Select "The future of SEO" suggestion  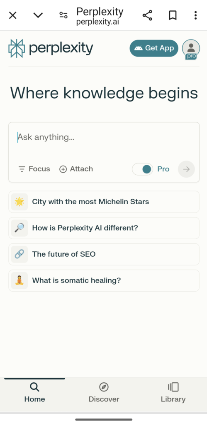[x=104, y=254]
